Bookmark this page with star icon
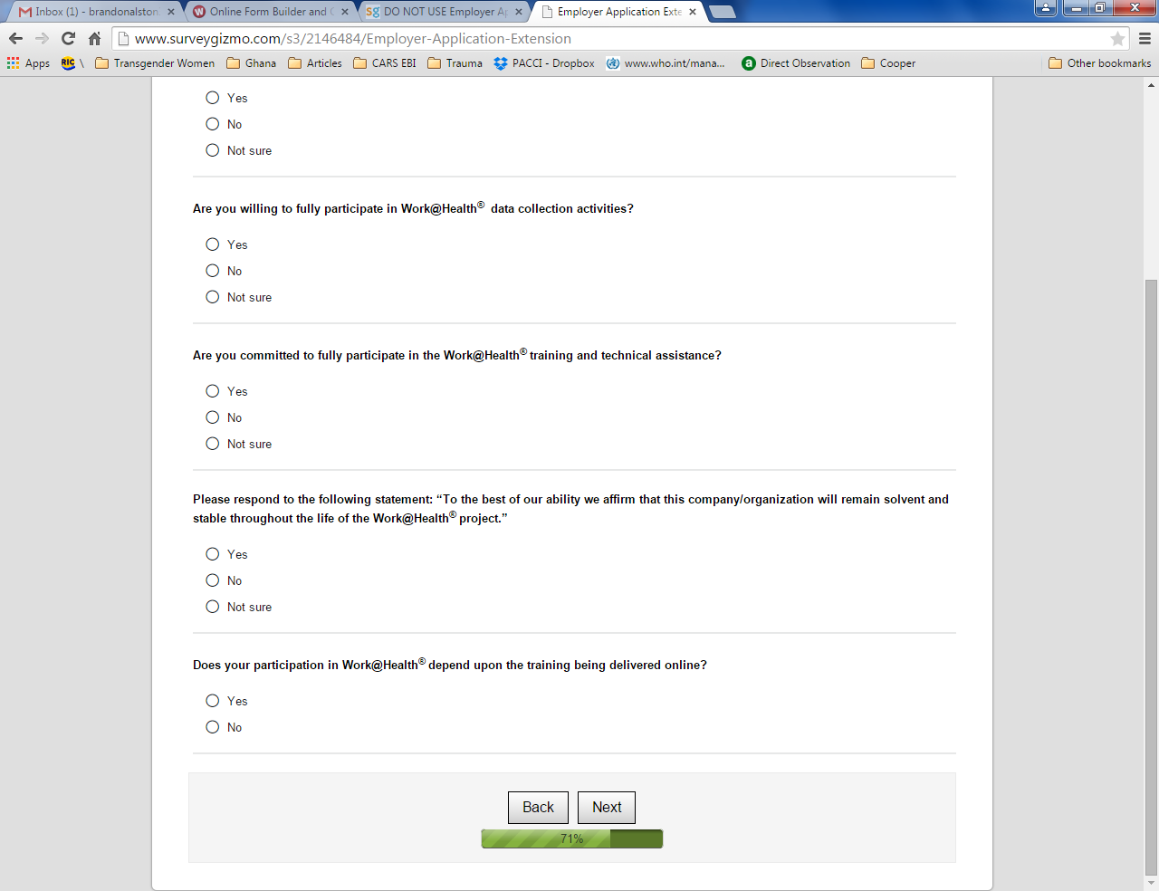The height and width of the screenshot is (891, 1159). click(1117, 38)
